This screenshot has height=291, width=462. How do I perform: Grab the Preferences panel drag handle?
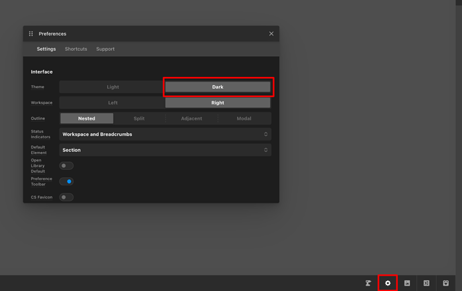31,33
